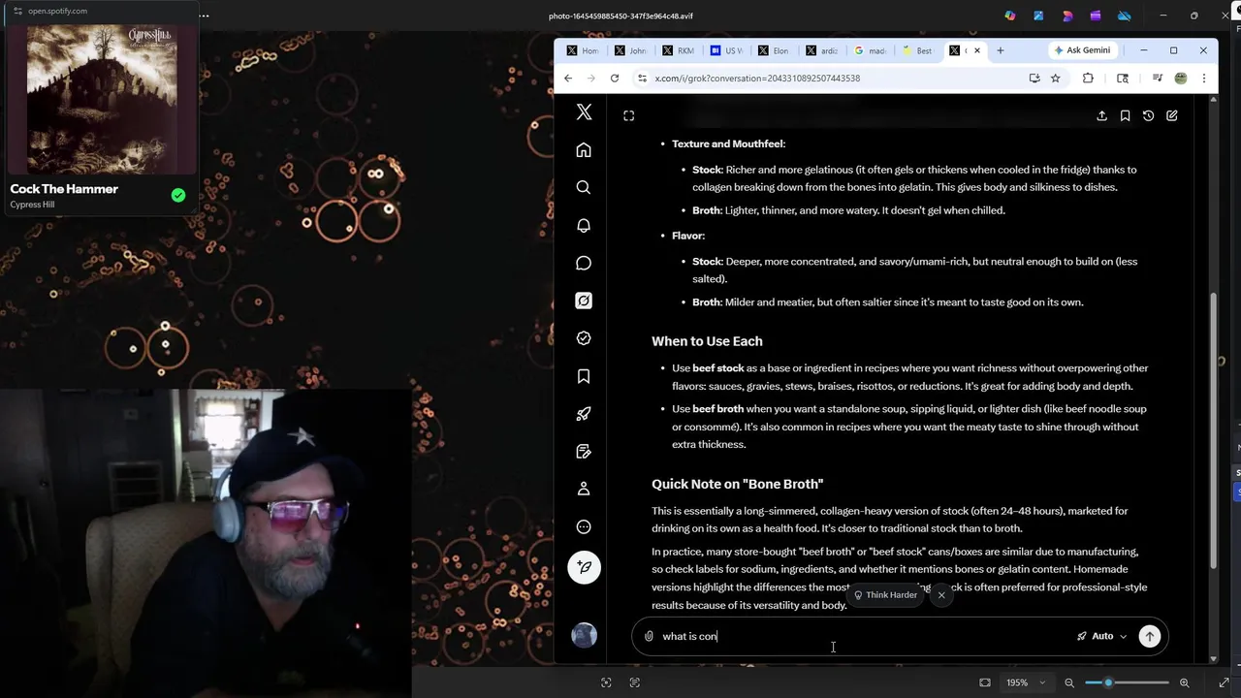Fit image to window in photo viewer
Image resolution: width=1241 pixels, height=698 pixels.
click(985, 682)
